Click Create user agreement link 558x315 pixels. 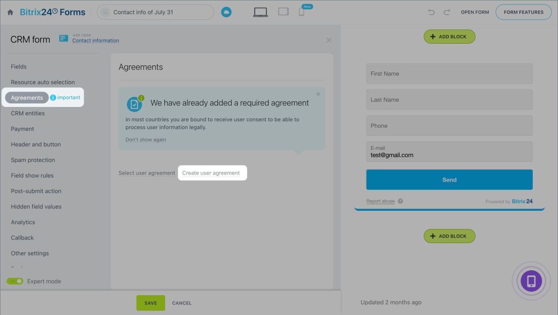[x=211, y=173]
